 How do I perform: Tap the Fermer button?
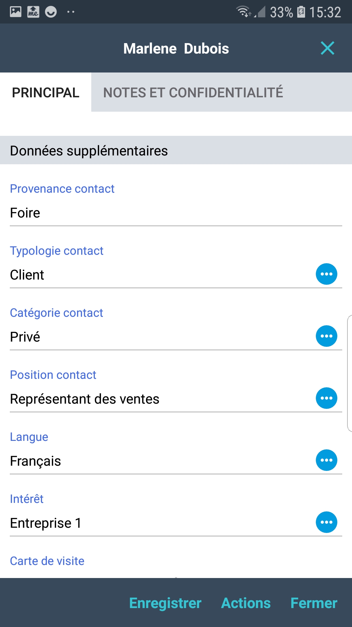pyautogui.click(x=314, y=603)
